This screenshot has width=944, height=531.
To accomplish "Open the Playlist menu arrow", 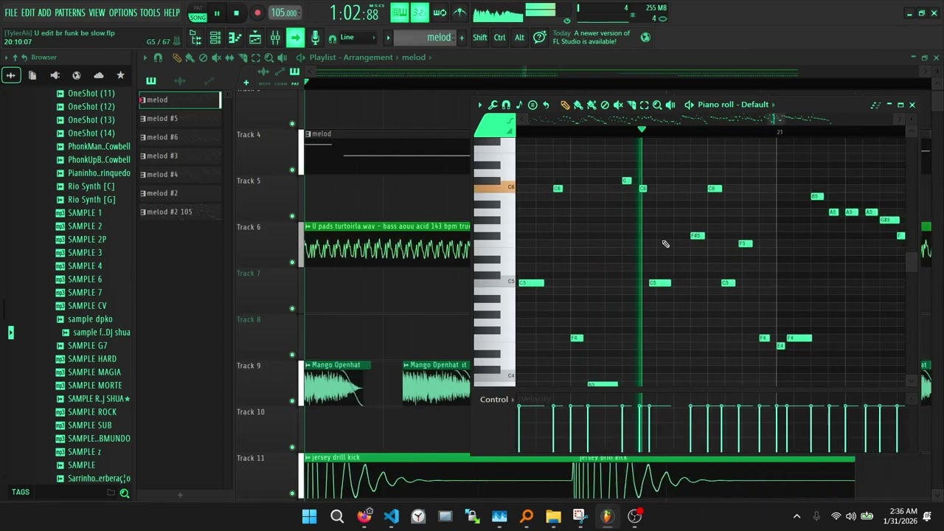I will tap(145, 58).
